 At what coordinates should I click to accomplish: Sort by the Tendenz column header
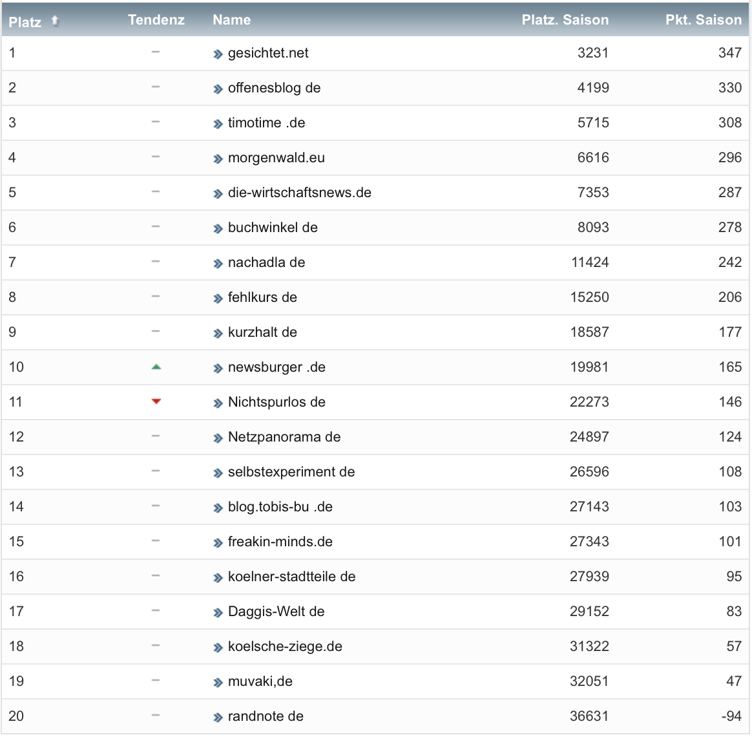[x=156, y=19]
